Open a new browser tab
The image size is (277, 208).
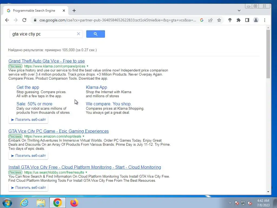pyautogui.click(x=74, y=11)
